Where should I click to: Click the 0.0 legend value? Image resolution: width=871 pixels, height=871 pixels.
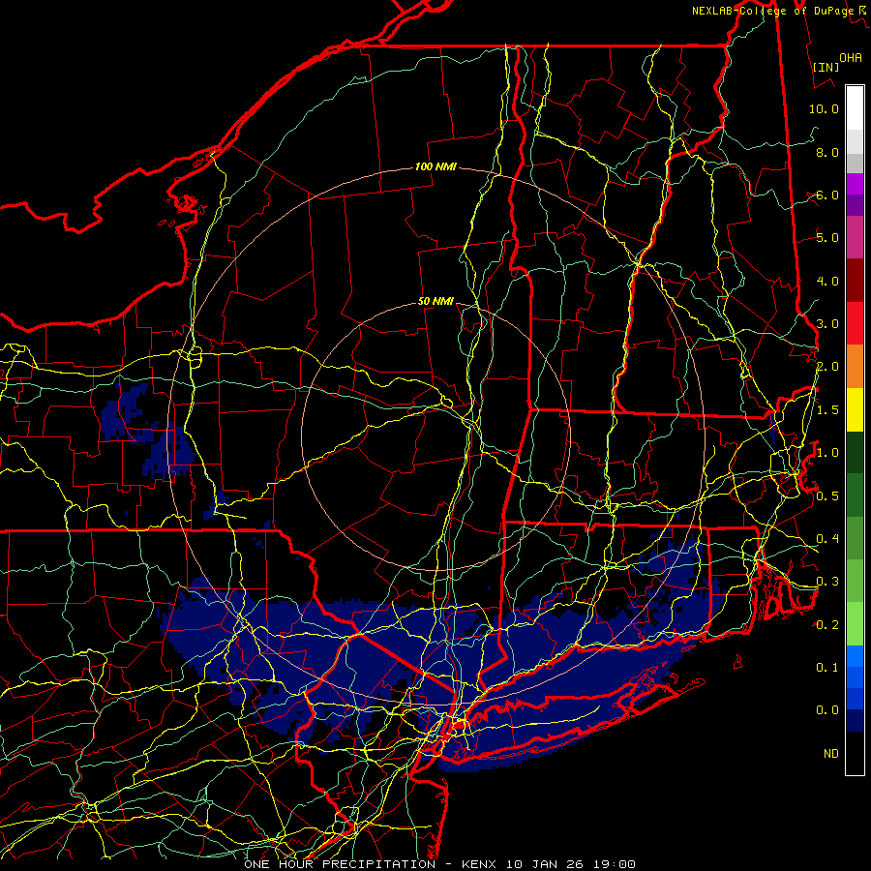click(827, 710)
